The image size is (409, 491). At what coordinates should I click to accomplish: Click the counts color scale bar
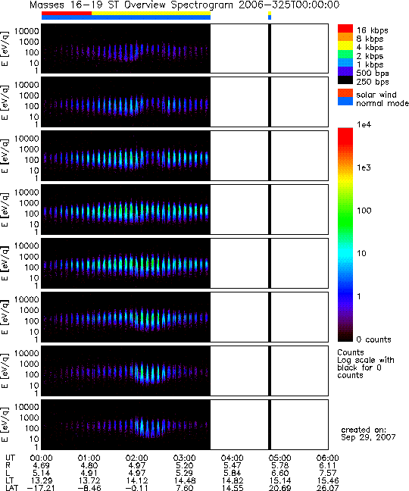[345, 234]
